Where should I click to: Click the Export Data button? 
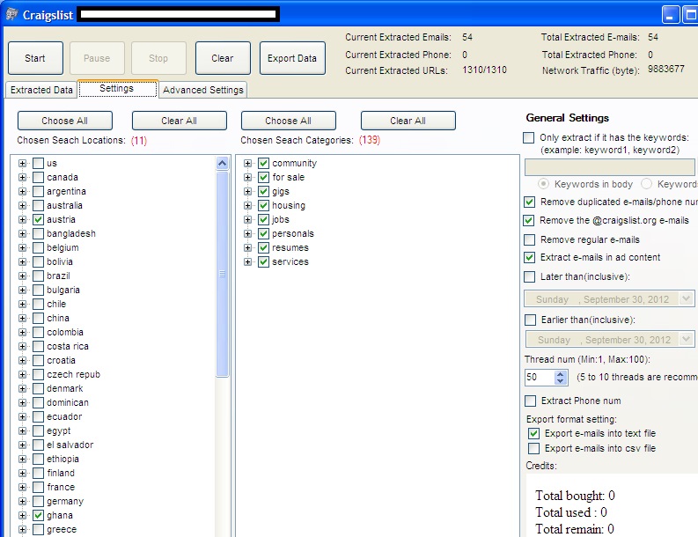292,58
